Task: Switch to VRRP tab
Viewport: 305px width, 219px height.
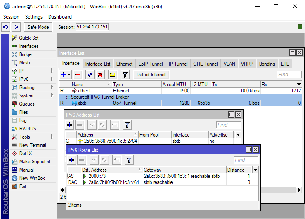Action: [x=247, y=64]
